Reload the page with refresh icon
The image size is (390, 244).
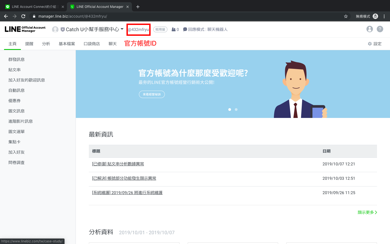click(x=23, y=16)
